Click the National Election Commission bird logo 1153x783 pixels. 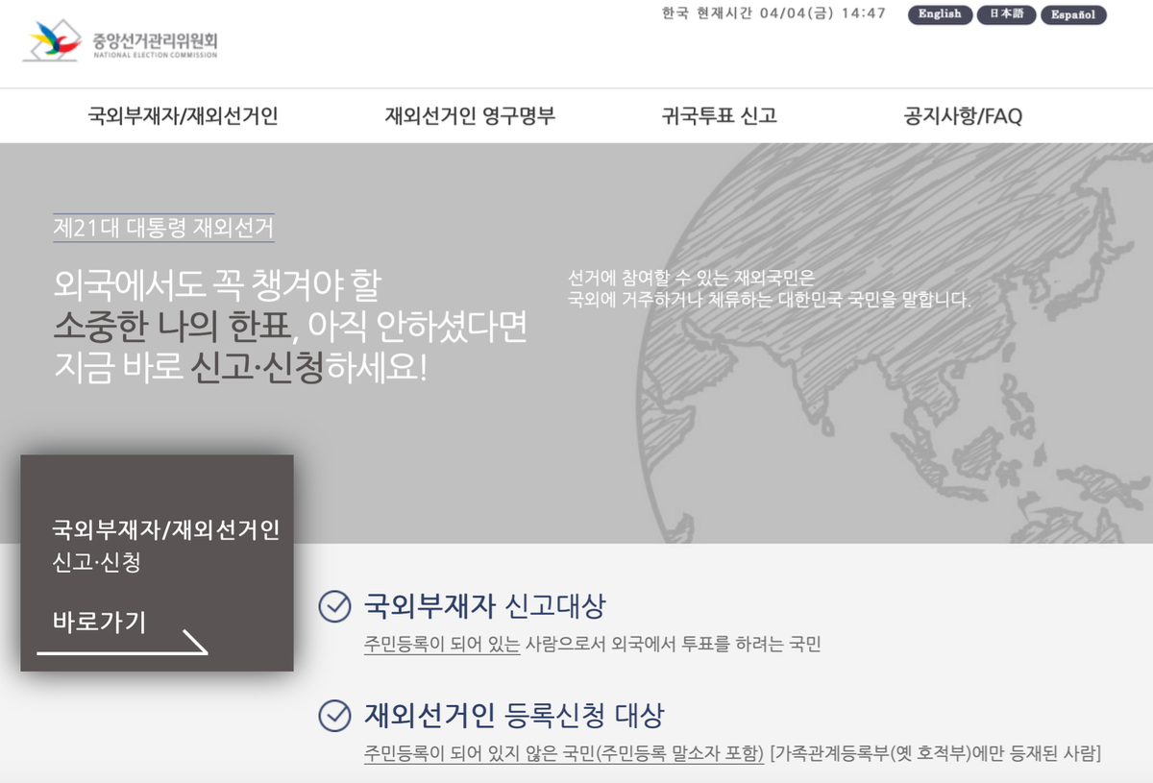pyautogui.click(x=55, y=41)
